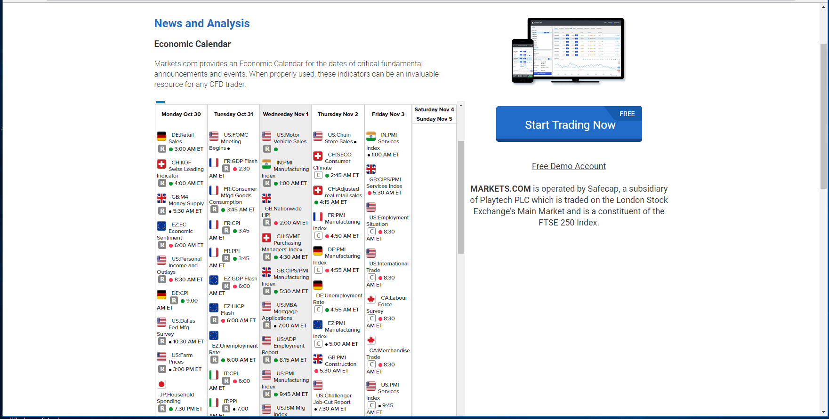Click the US flag beside US:FOMC Meeting
The width and height of the screenshot is (829, 419).
pyautogui.click(x=214, y=136)
